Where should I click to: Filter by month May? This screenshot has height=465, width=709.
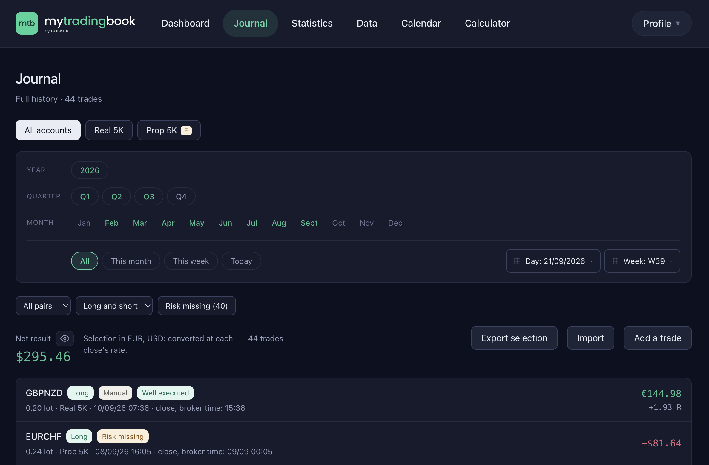(197, 223)
